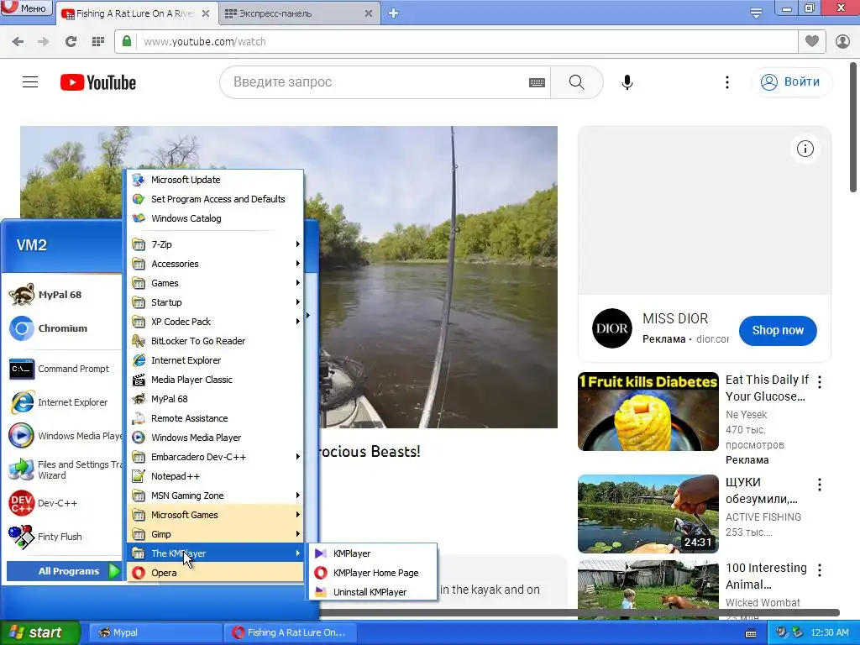Click the Войти sign-in button

[791, 82]
